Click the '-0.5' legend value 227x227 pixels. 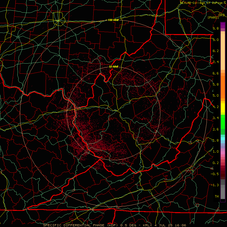(x=215, y=174)
